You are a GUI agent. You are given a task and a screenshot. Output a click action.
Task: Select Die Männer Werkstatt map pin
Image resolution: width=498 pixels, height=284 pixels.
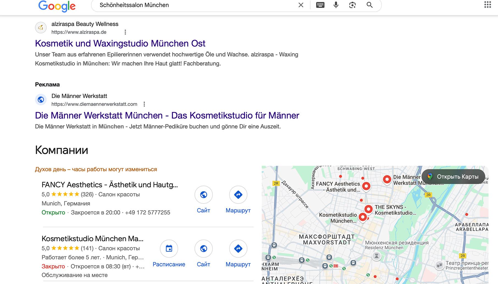click(x=387, y=180)
